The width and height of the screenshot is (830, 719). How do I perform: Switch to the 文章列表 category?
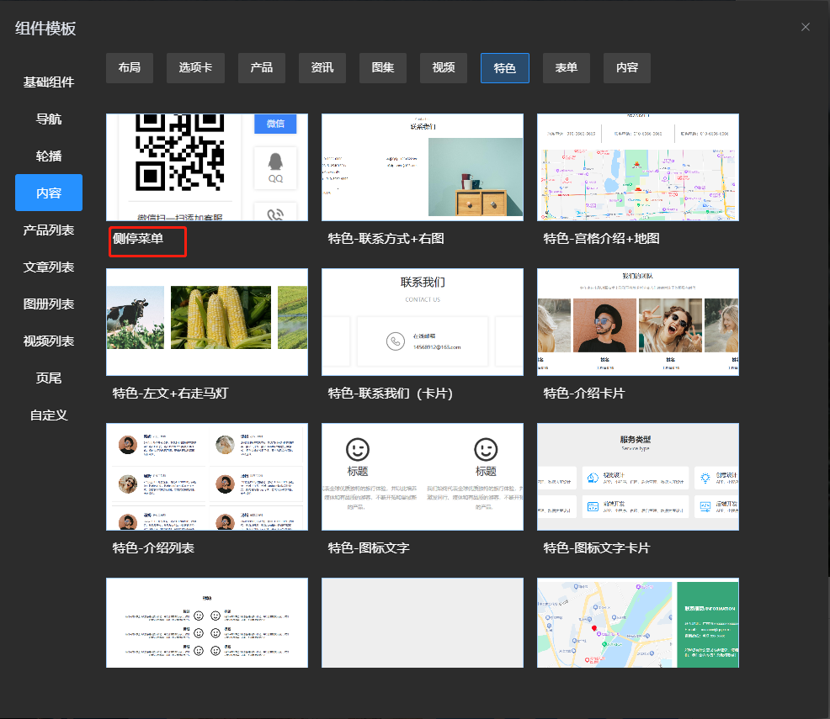49,267
